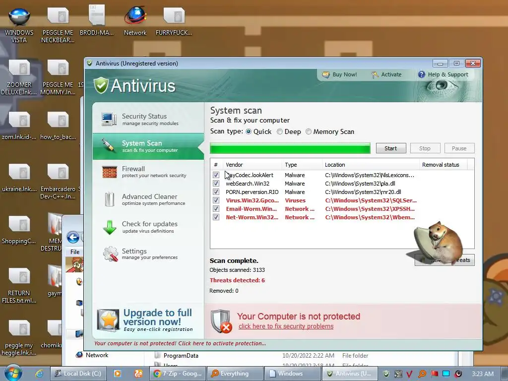Viewport: 508px width, 381px height.
Task: Click the Settings gear icon
Action: (111, 254)
